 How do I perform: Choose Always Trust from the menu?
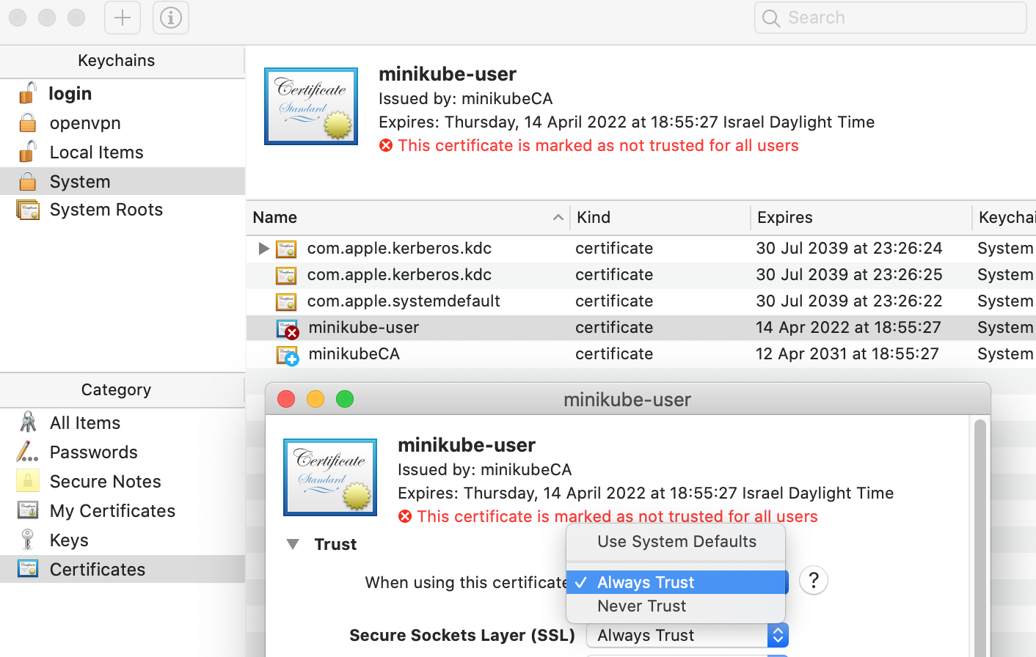(676, 582)
